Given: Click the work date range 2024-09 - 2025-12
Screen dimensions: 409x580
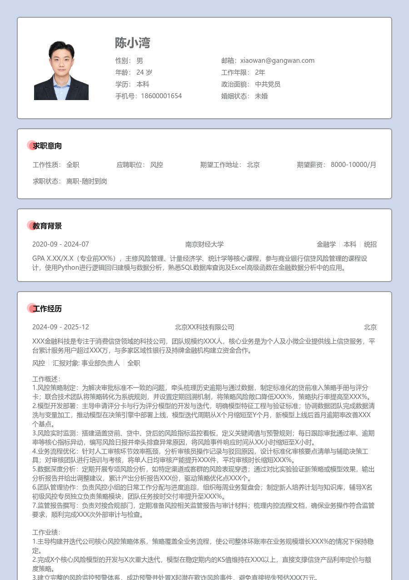Looking at the screenshot, I should pos(60,327).
